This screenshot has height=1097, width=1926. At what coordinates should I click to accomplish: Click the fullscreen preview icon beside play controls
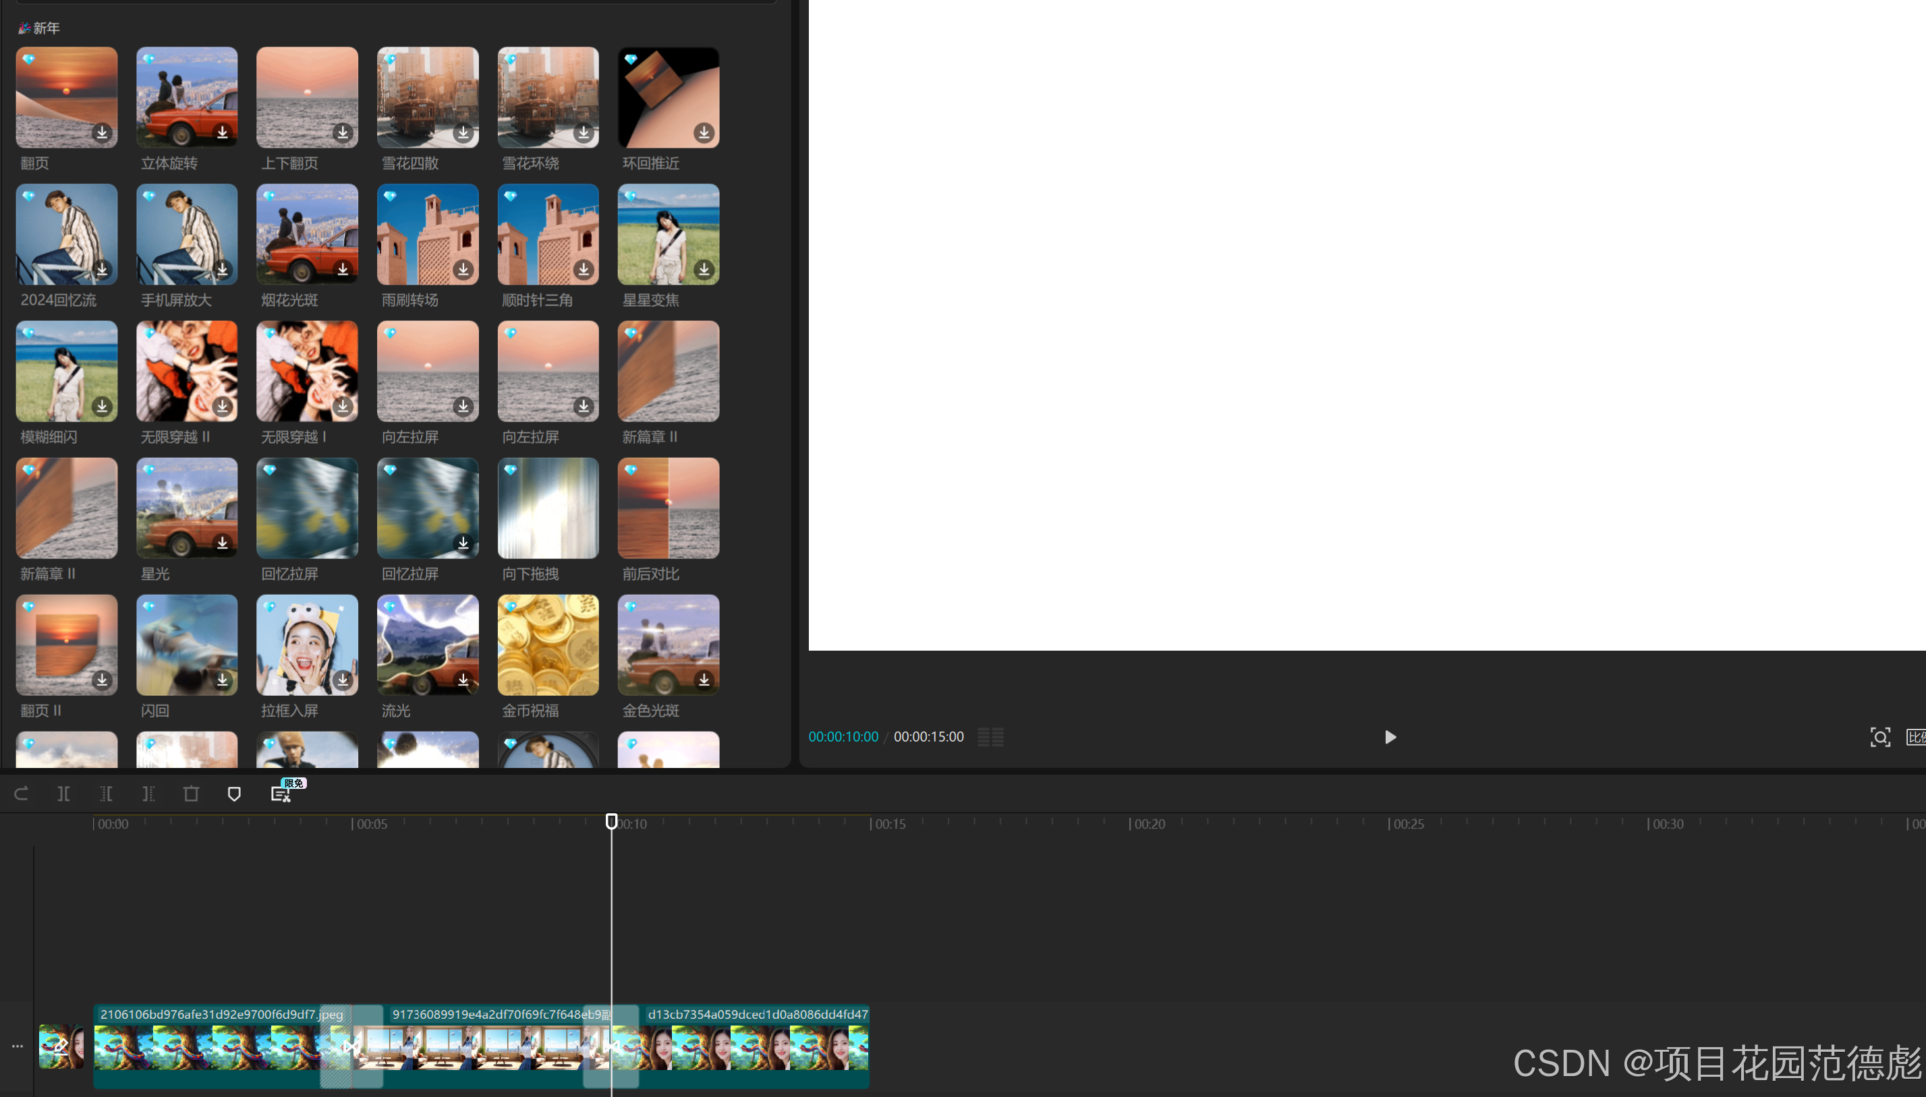tap(1880, 737)
